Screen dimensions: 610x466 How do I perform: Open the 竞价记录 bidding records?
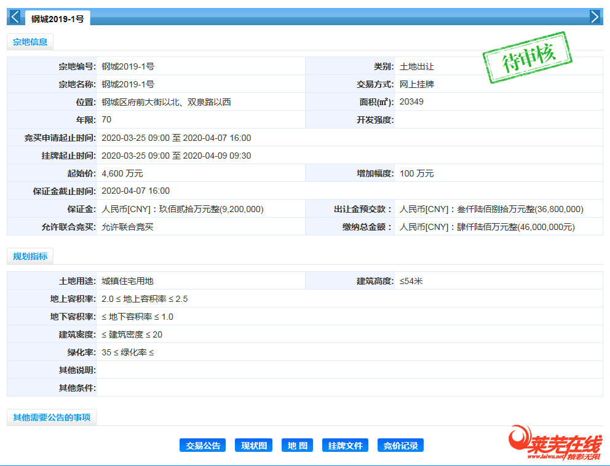pos(400,444)
